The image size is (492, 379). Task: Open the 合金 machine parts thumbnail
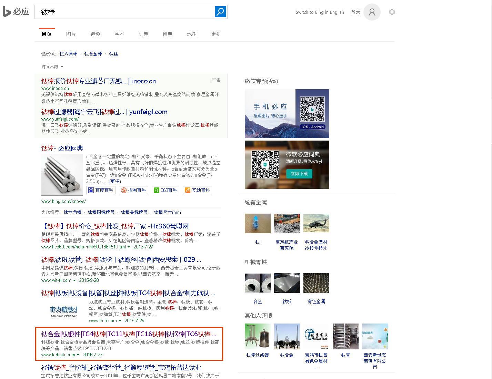click(x=258, y=283)
